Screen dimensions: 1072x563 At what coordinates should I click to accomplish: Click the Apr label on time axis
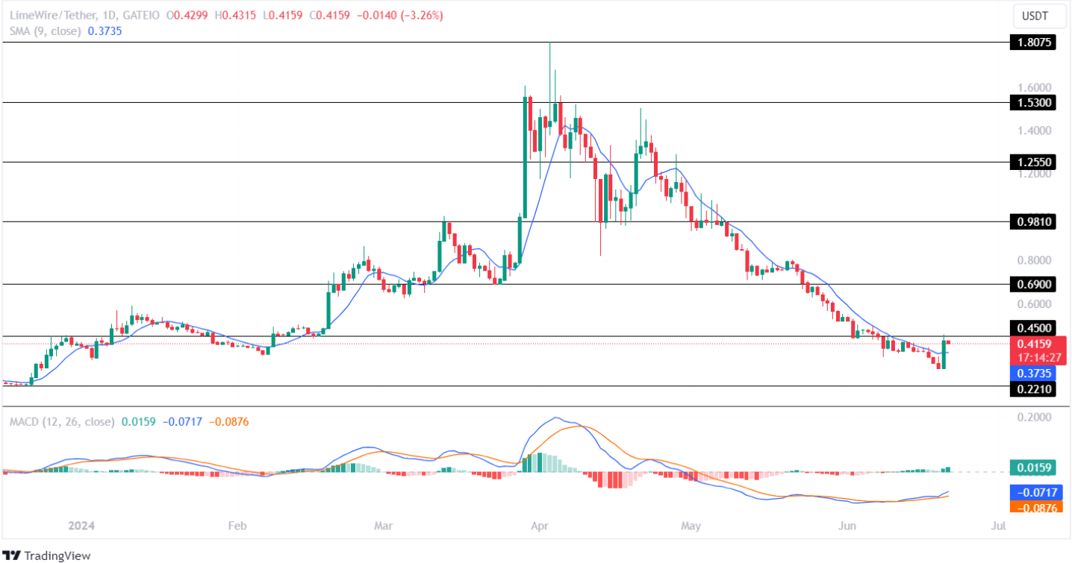(x=539, y=526)
